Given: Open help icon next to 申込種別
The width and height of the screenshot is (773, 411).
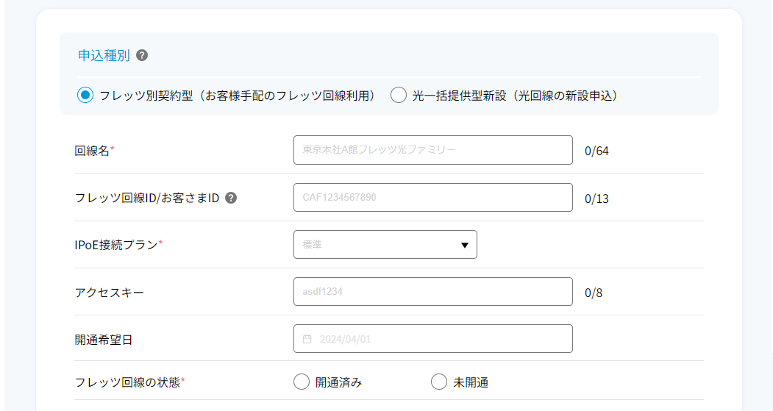Looking at the screenshot, I should (x=142, y=55).
